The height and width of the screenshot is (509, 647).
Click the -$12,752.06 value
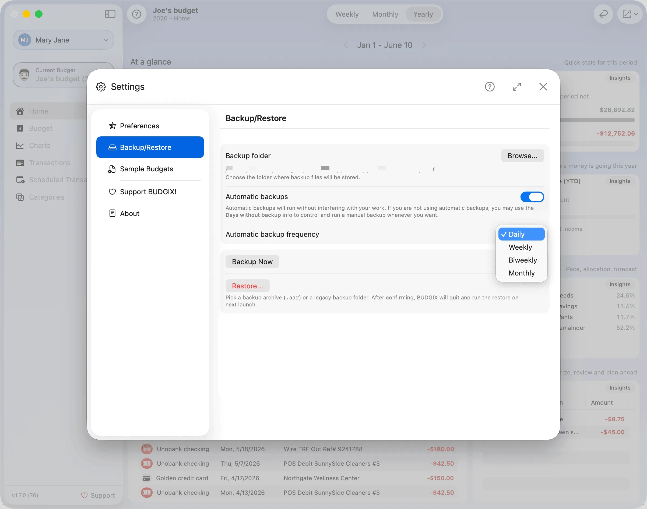[x=616, y=133]
